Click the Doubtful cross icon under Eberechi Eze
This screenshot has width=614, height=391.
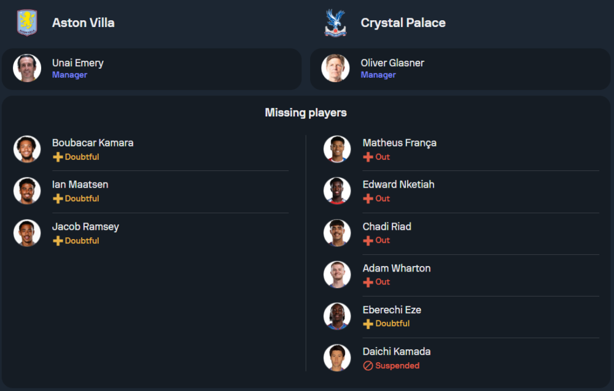coord(368,324)
